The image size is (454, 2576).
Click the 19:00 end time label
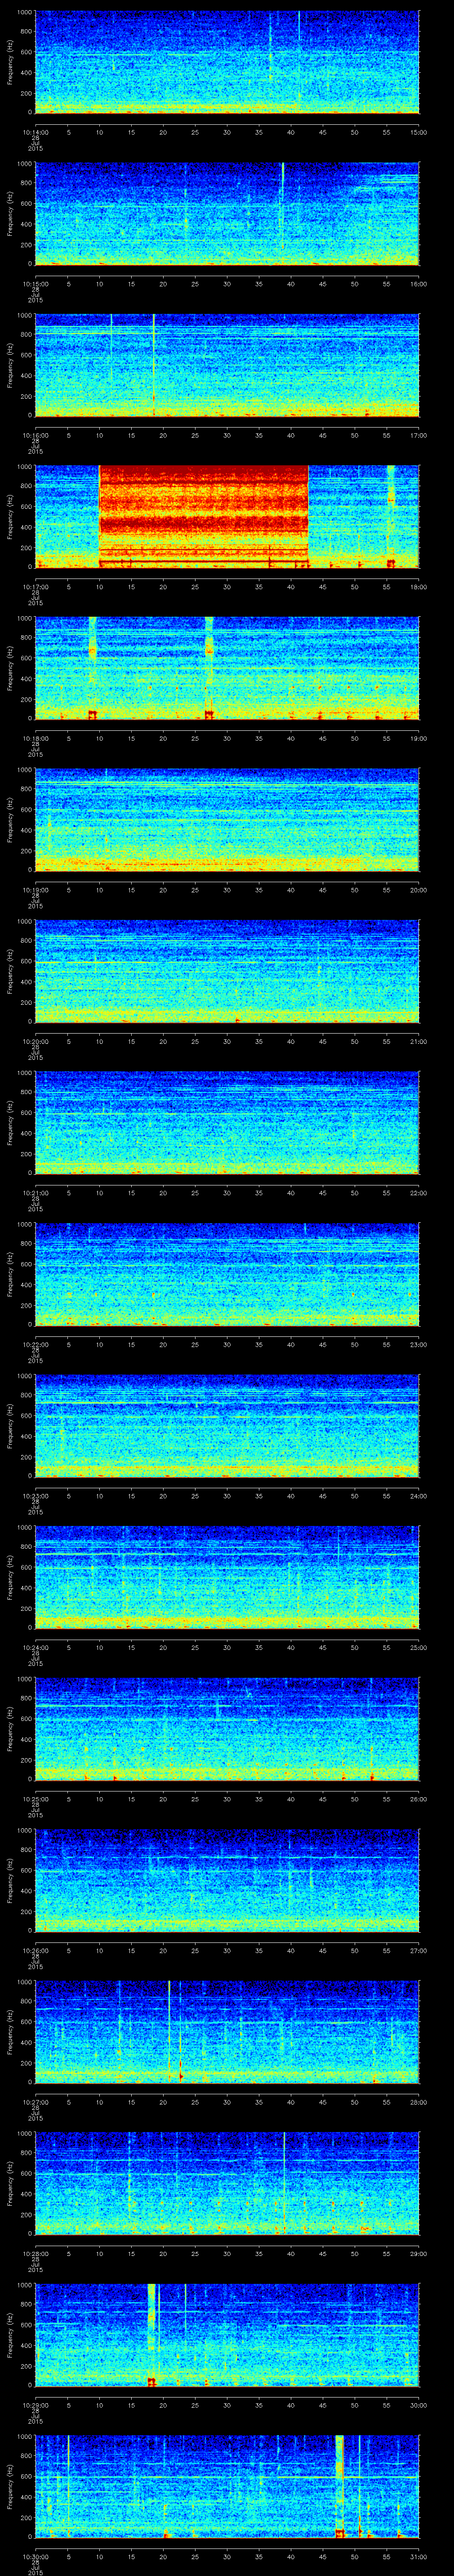pos(419,738)
